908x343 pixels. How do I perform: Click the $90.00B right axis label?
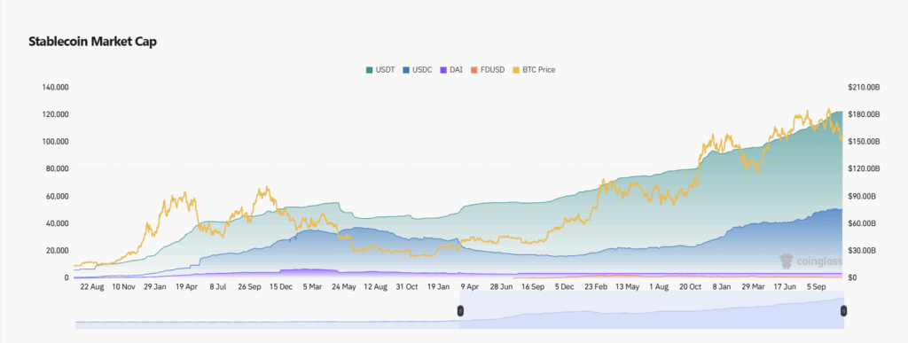pyautogui.click(x=862, y=197)
